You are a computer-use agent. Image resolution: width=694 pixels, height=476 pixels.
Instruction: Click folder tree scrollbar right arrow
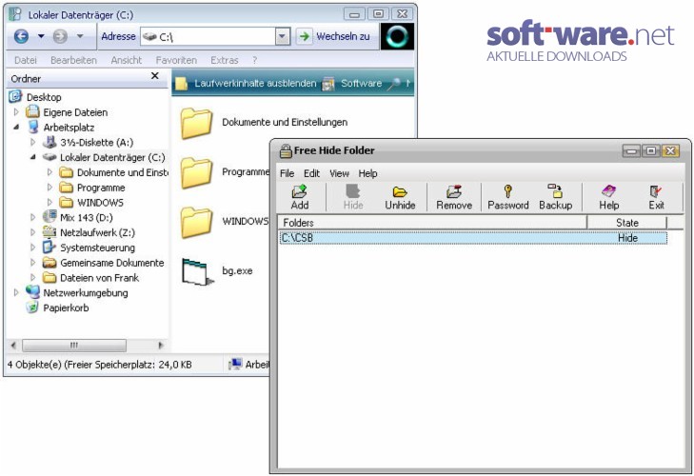point(160,346)
